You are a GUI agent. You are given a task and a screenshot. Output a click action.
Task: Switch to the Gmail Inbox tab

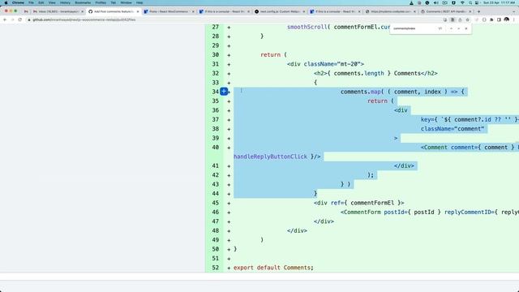(x=58, y=11)
